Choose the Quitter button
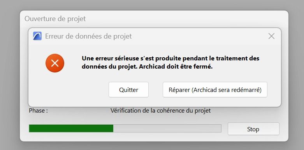Viewport: 304px width, 150px height. (x=128, y=90)
